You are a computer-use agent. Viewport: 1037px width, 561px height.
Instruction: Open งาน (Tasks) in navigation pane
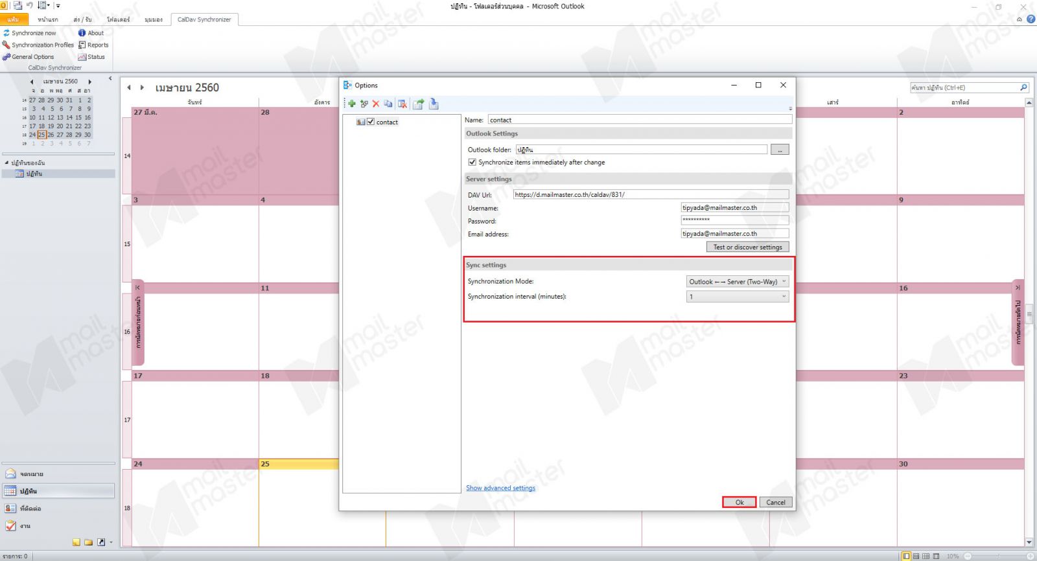[58, 526]
